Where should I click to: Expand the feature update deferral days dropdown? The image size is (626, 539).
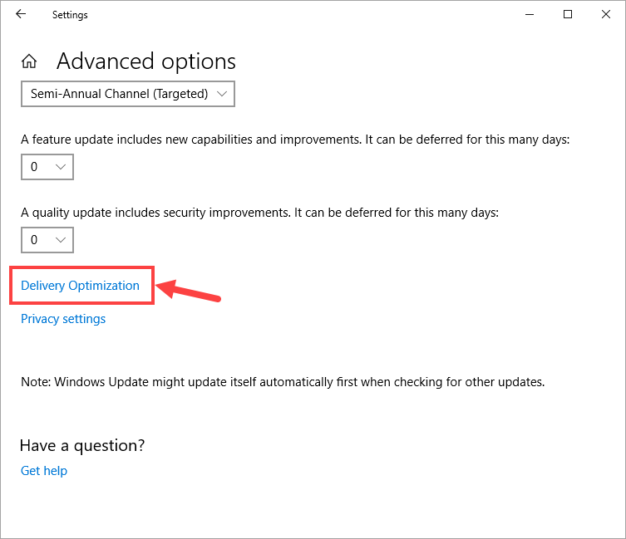point(47,167)
